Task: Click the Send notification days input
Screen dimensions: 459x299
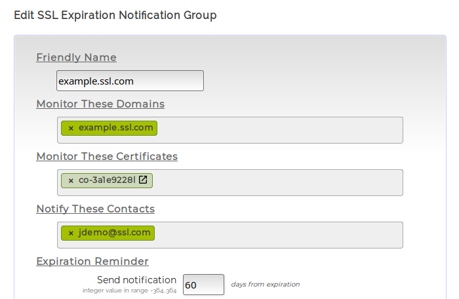Action: tap(203, 285)
